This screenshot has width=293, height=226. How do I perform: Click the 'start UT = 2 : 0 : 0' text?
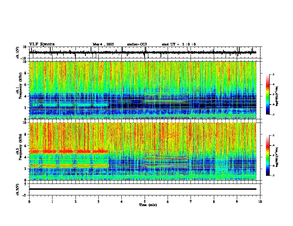pyautogui.click(x=179, y=44)
